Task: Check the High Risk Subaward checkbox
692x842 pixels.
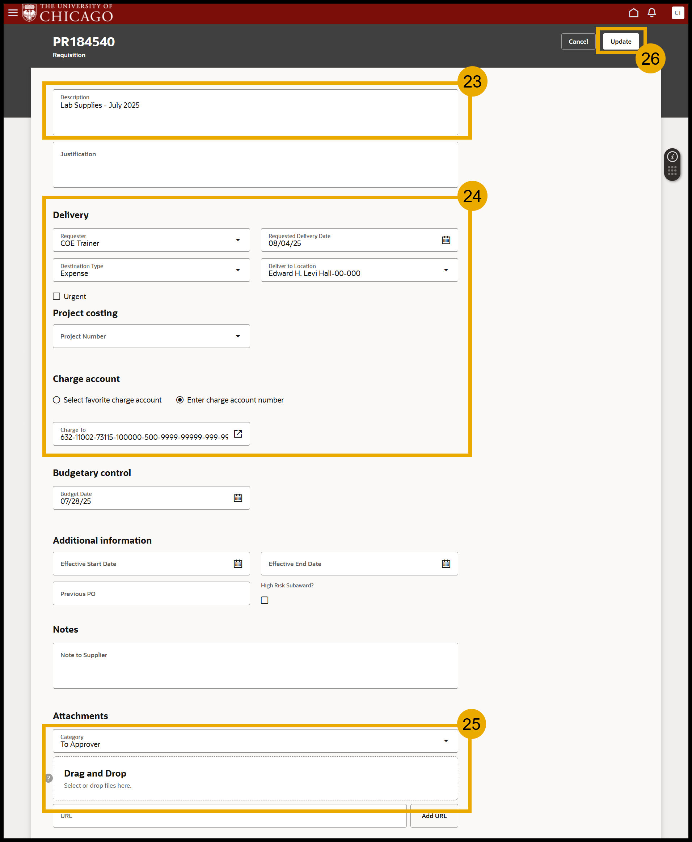Action: point(264,600)
